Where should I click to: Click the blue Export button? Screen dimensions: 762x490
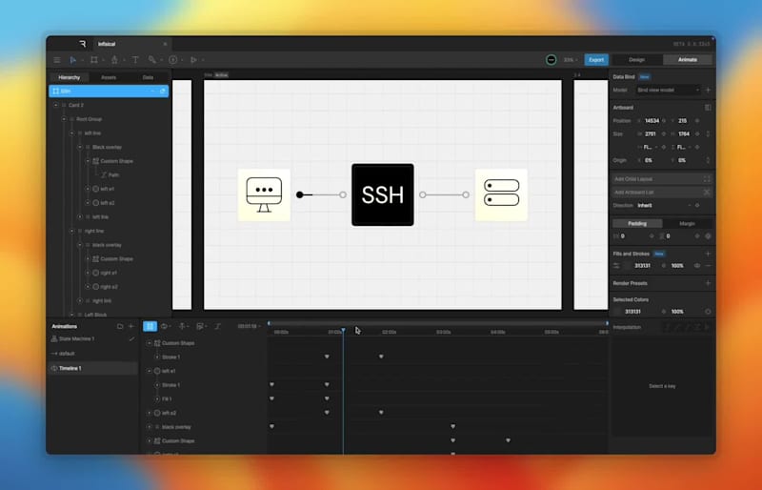click(596, 60)
